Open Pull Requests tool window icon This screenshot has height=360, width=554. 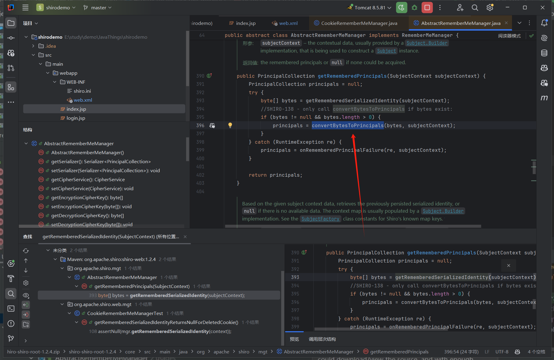coord(11,68)
